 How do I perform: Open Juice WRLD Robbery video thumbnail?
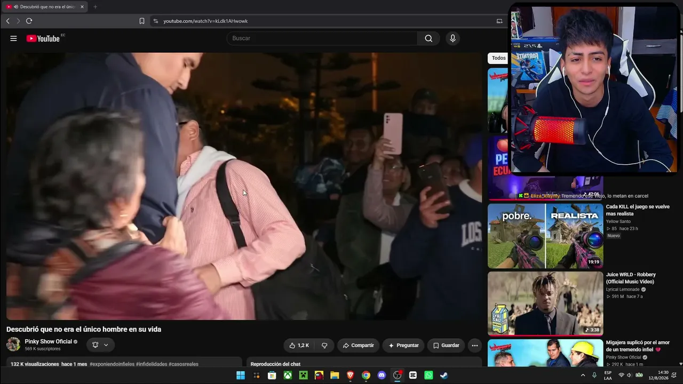(x=545, y=303)
